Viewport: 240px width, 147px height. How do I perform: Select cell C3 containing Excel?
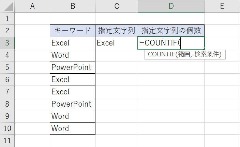click(117, 43)
